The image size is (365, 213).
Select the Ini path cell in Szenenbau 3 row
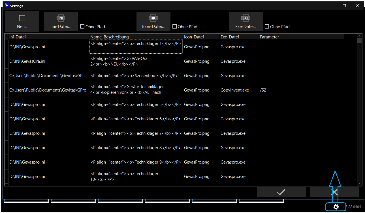(x=49, y=76)
